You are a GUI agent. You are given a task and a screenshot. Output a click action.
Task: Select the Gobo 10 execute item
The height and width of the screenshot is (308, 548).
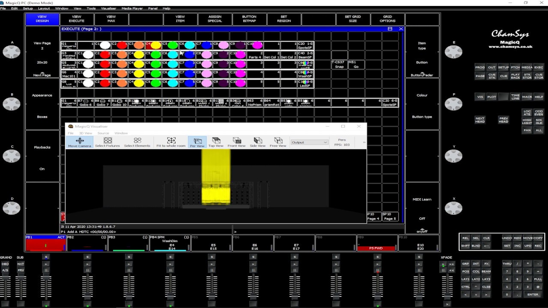pyautogui.click(x=119, y=103)
